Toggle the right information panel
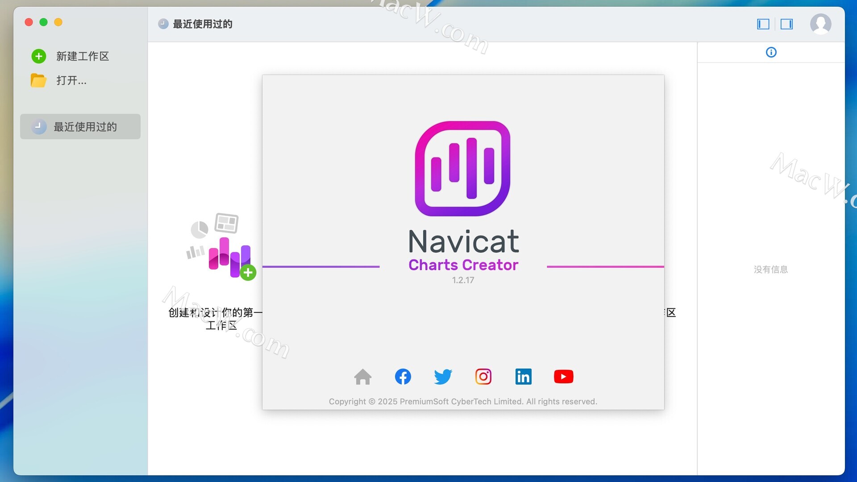The width and height of the screenshot is (857, 482). coord(786,24)
